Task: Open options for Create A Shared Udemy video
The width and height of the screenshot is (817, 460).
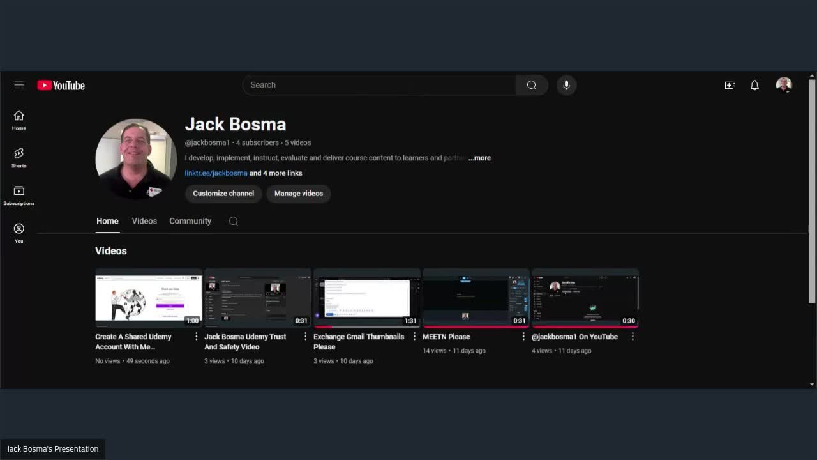Action: (196, 337)
